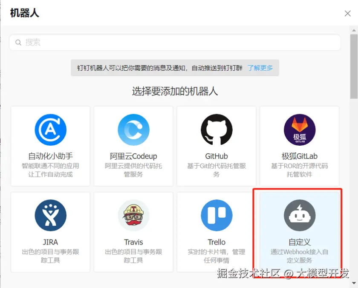Click description 实时的卡片墙，管理任何事情

click(217, 256)
